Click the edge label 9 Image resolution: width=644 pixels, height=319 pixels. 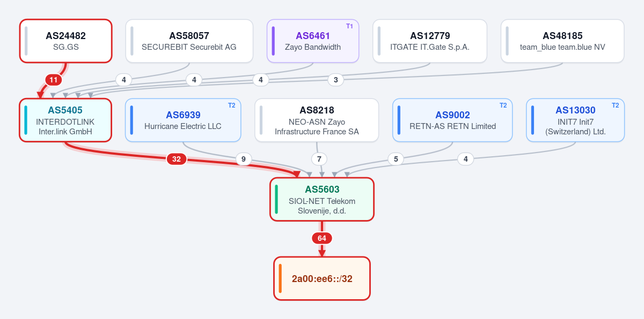(244, 159)
